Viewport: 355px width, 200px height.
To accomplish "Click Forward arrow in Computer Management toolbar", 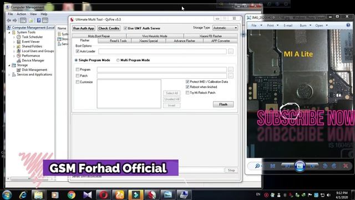I will coord(15,21).
